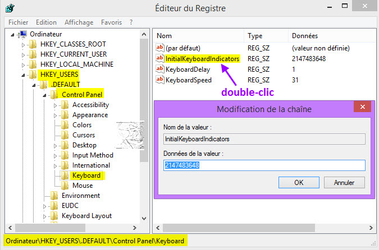Expand the Accessibility node
Screen dimensions: 379x250
(55, 105)
